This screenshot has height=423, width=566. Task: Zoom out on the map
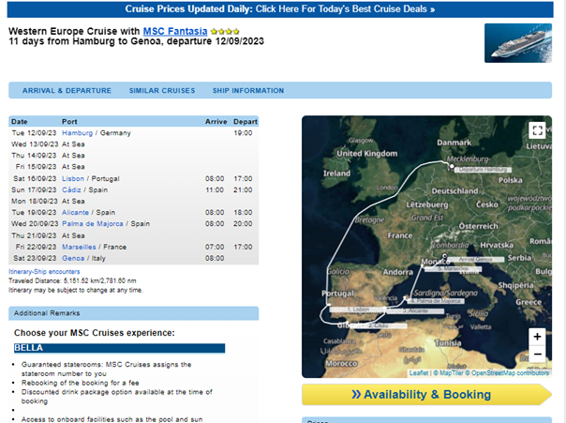click(x=537, y=354)
